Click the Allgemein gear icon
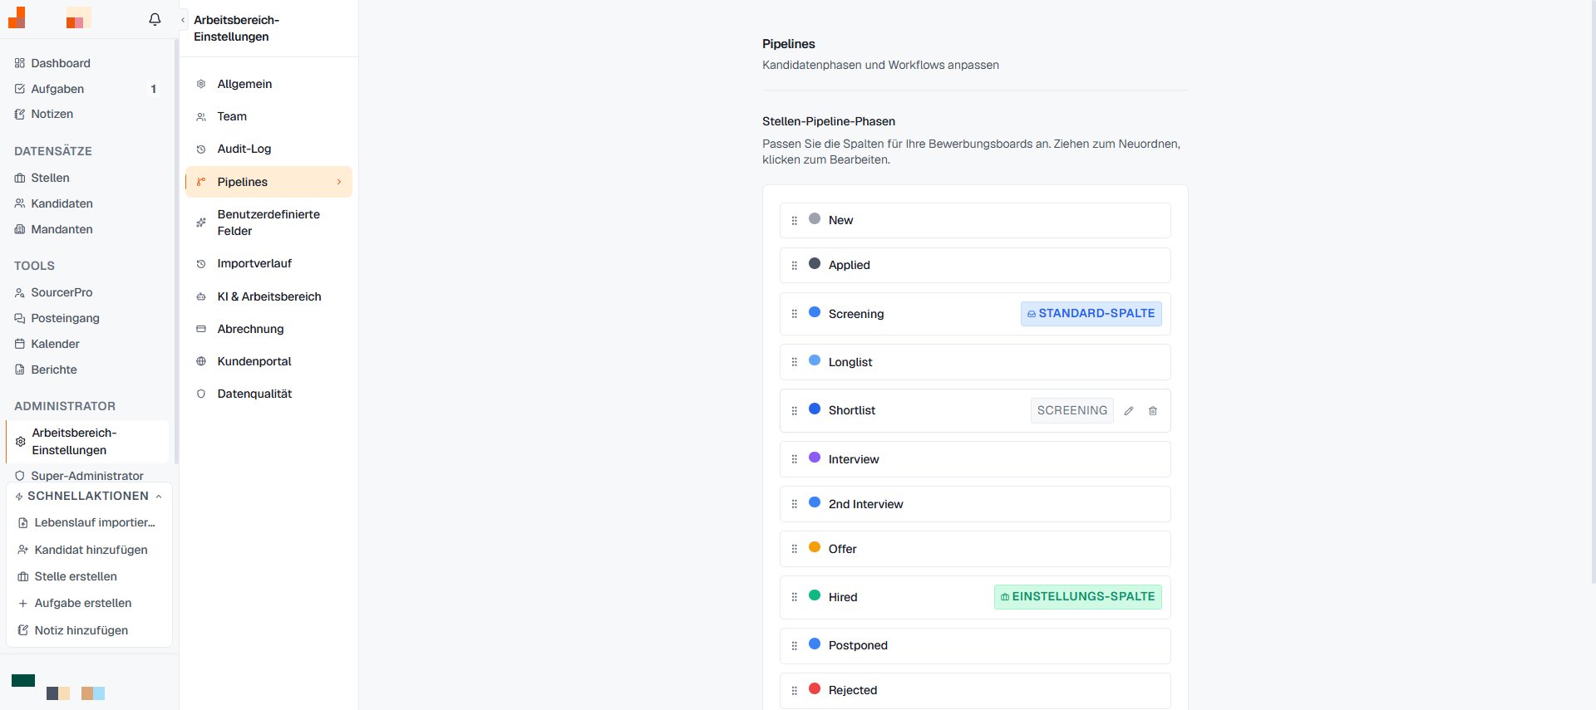The height and width of the screenshot is (710, 1596). click(200, 84)
